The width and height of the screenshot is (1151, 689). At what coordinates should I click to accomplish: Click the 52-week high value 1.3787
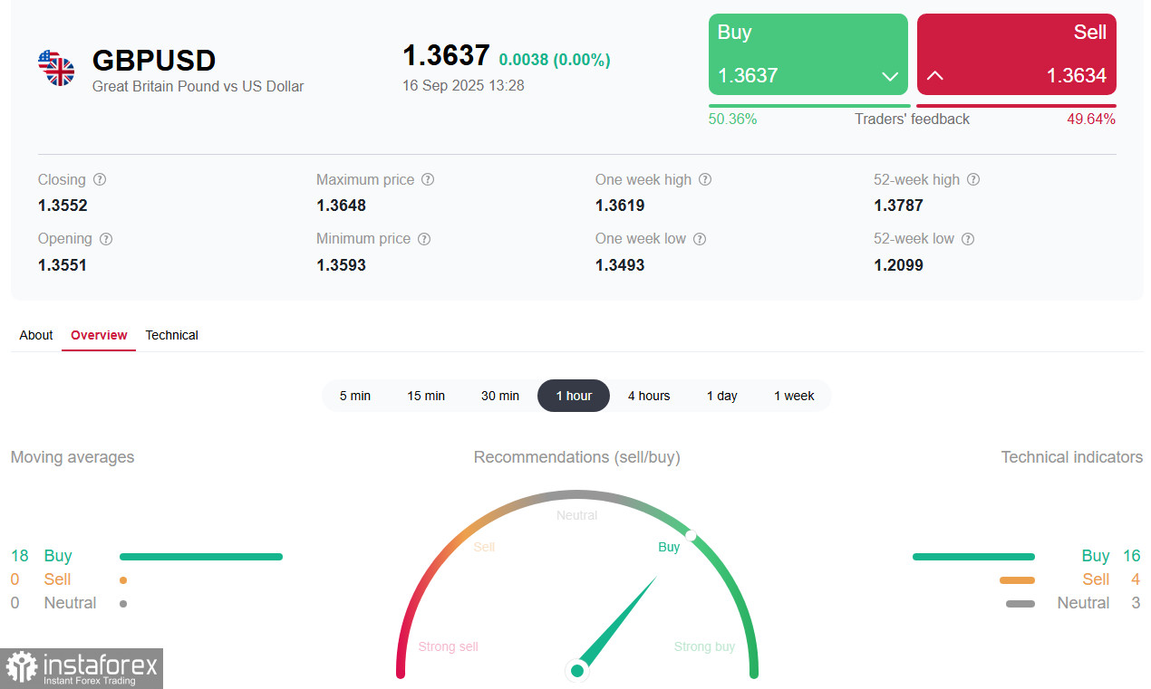point(898,206)
